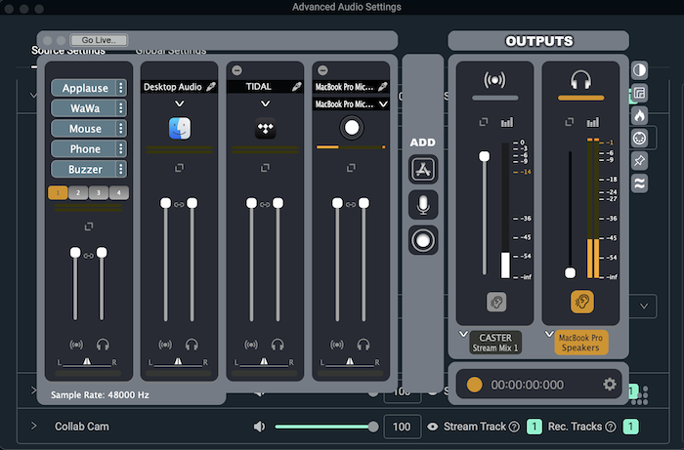Image resolution: width=684 pixels, height=450 pixels.
Task: Open CASTER Stream Mix 1 output dropdown
Action: coord(464,334)
